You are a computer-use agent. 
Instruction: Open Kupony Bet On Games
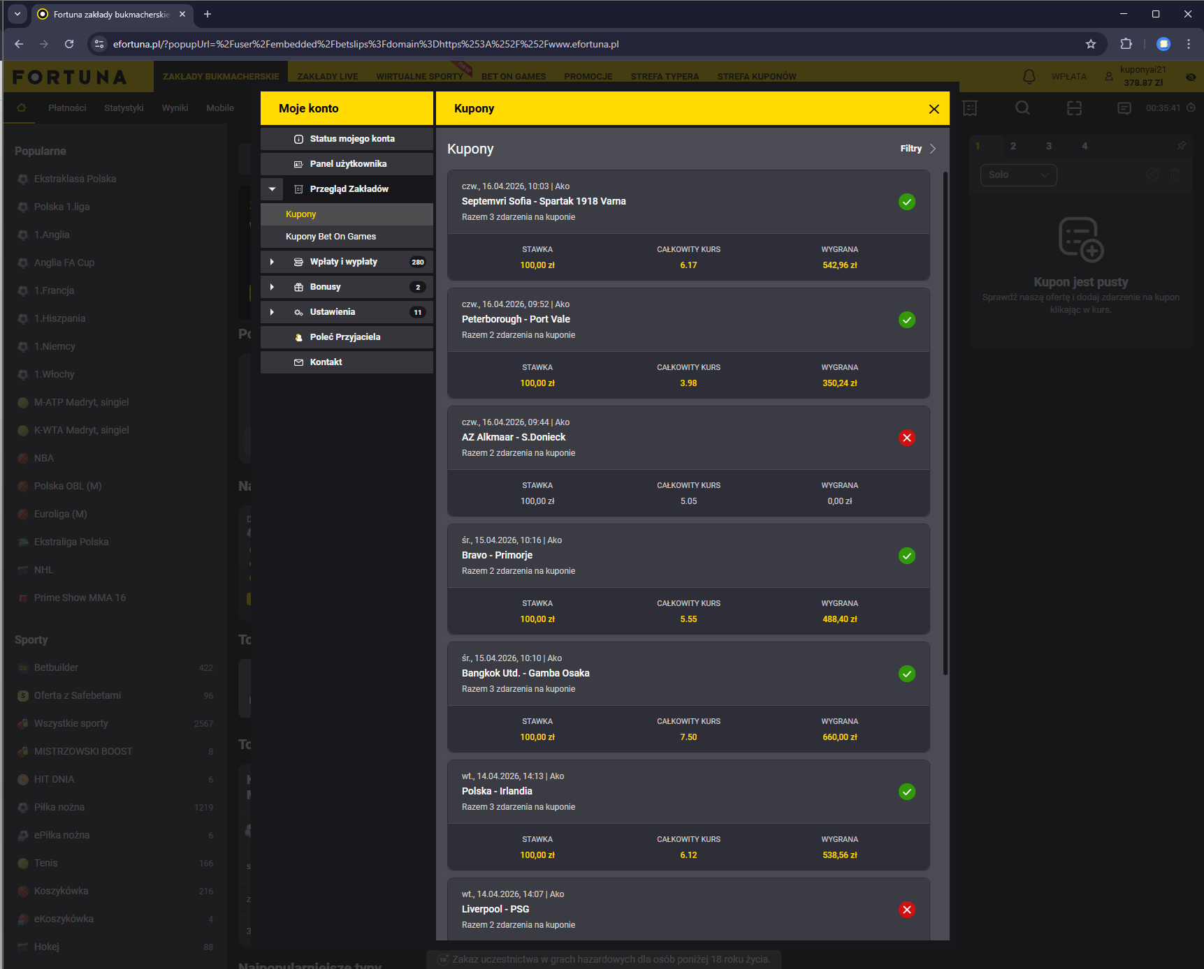tap(347, 237)
